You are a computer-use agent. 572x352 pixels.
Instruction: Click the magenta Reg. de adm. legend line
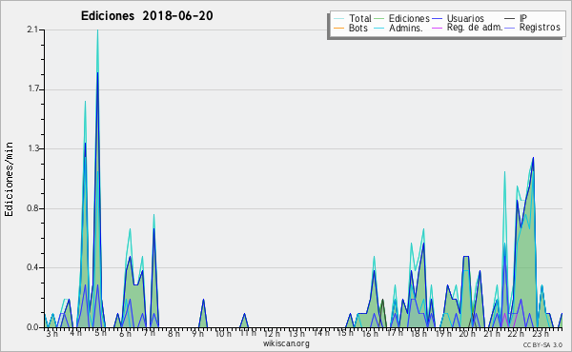point(437,28)
